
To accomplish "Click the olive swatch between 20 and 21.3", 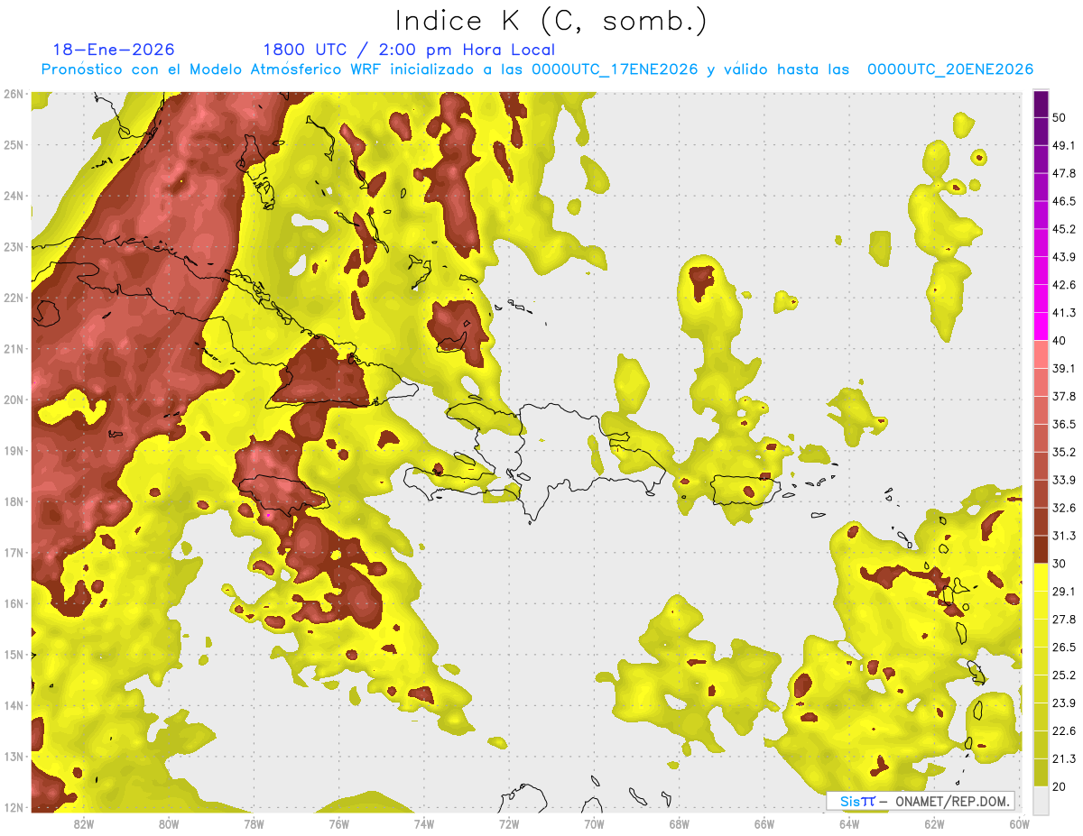I will [1041, 772].
